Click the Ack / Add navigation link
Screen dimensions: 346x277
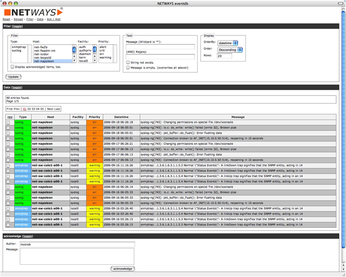(x=54, y=19)
